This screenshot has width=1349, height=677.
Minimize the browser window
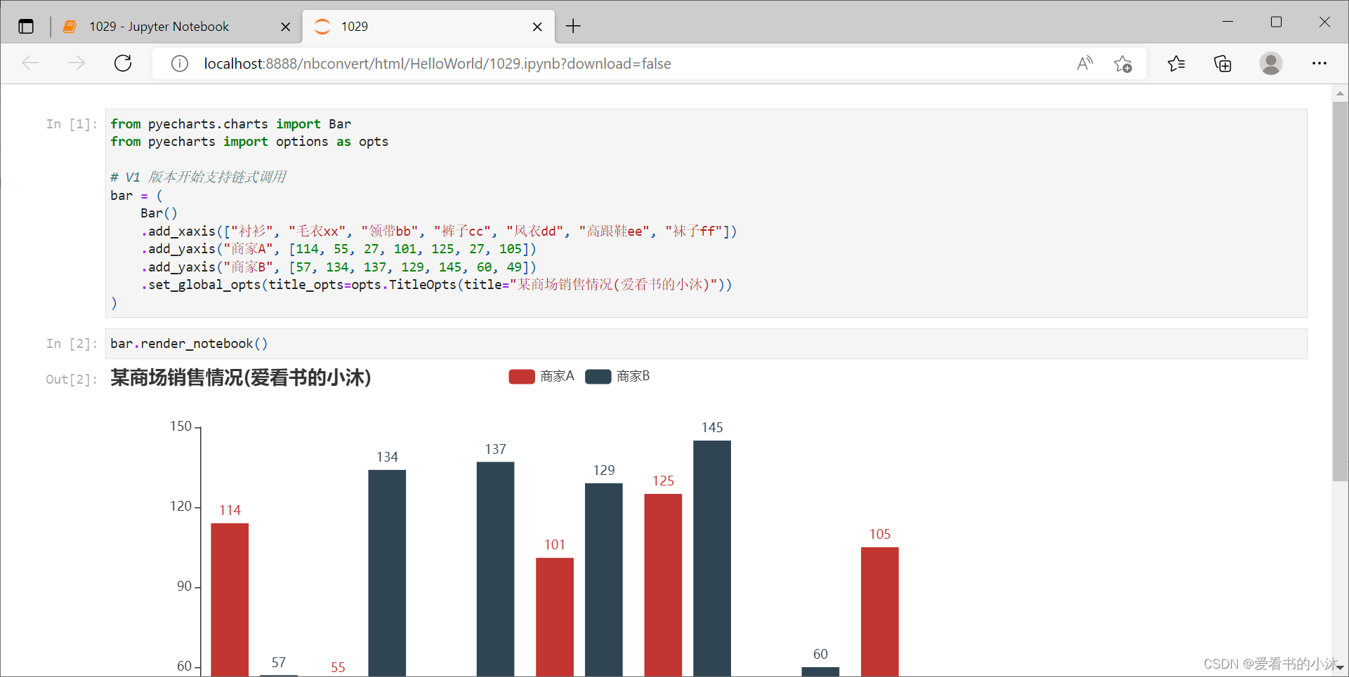[x=1228, y=22]
